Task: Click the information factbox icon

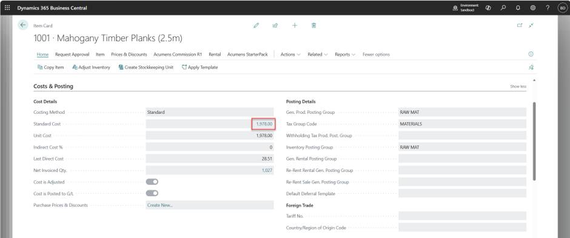Action: (531, 54)
